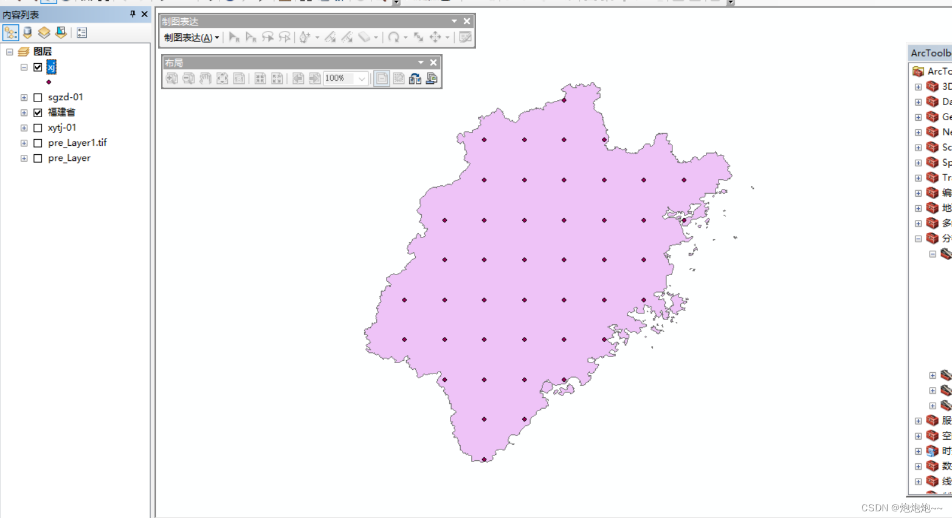Close the 制图表达 toolbar
The image size is (952, 518).
[467, 21]
